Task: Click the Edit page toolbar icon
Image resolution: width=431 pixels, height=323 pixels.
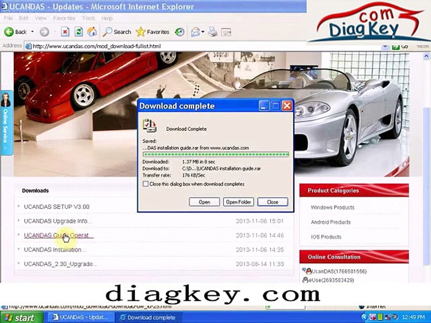Action: [226, 32]
